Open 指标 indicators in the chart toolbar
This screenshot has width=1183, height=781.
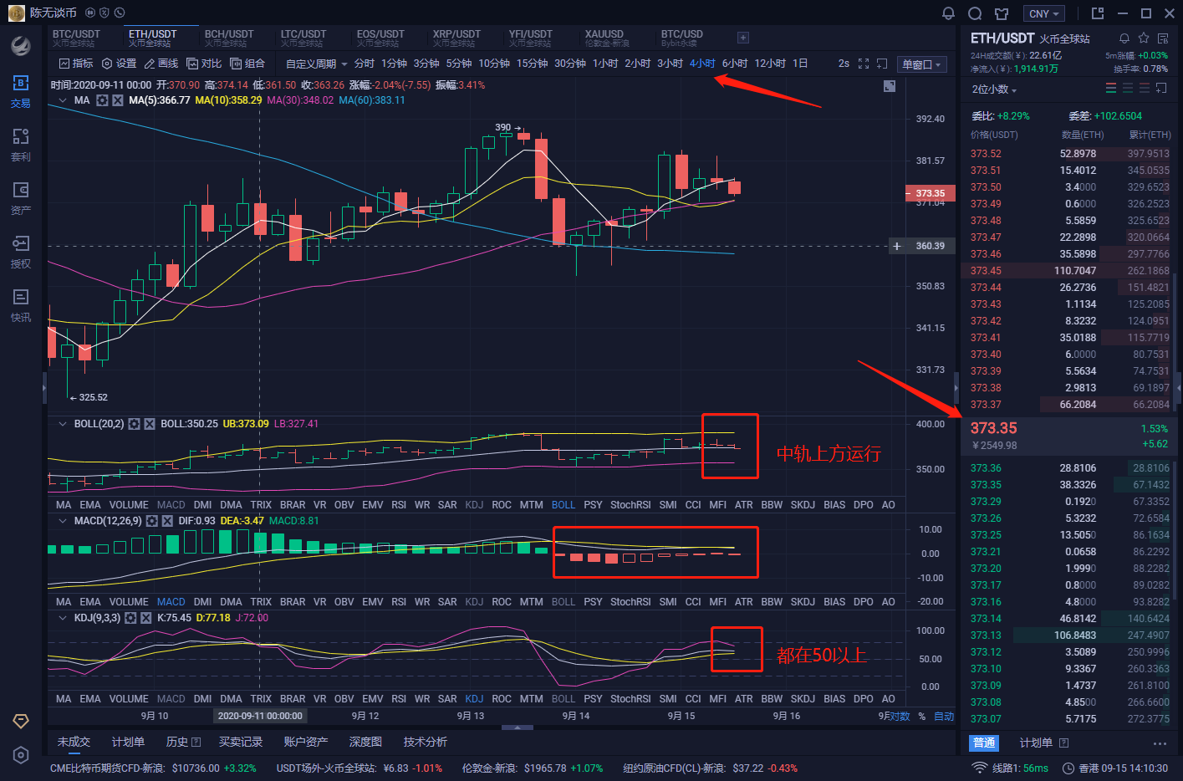pyautogui.click(x=76, y=64)
